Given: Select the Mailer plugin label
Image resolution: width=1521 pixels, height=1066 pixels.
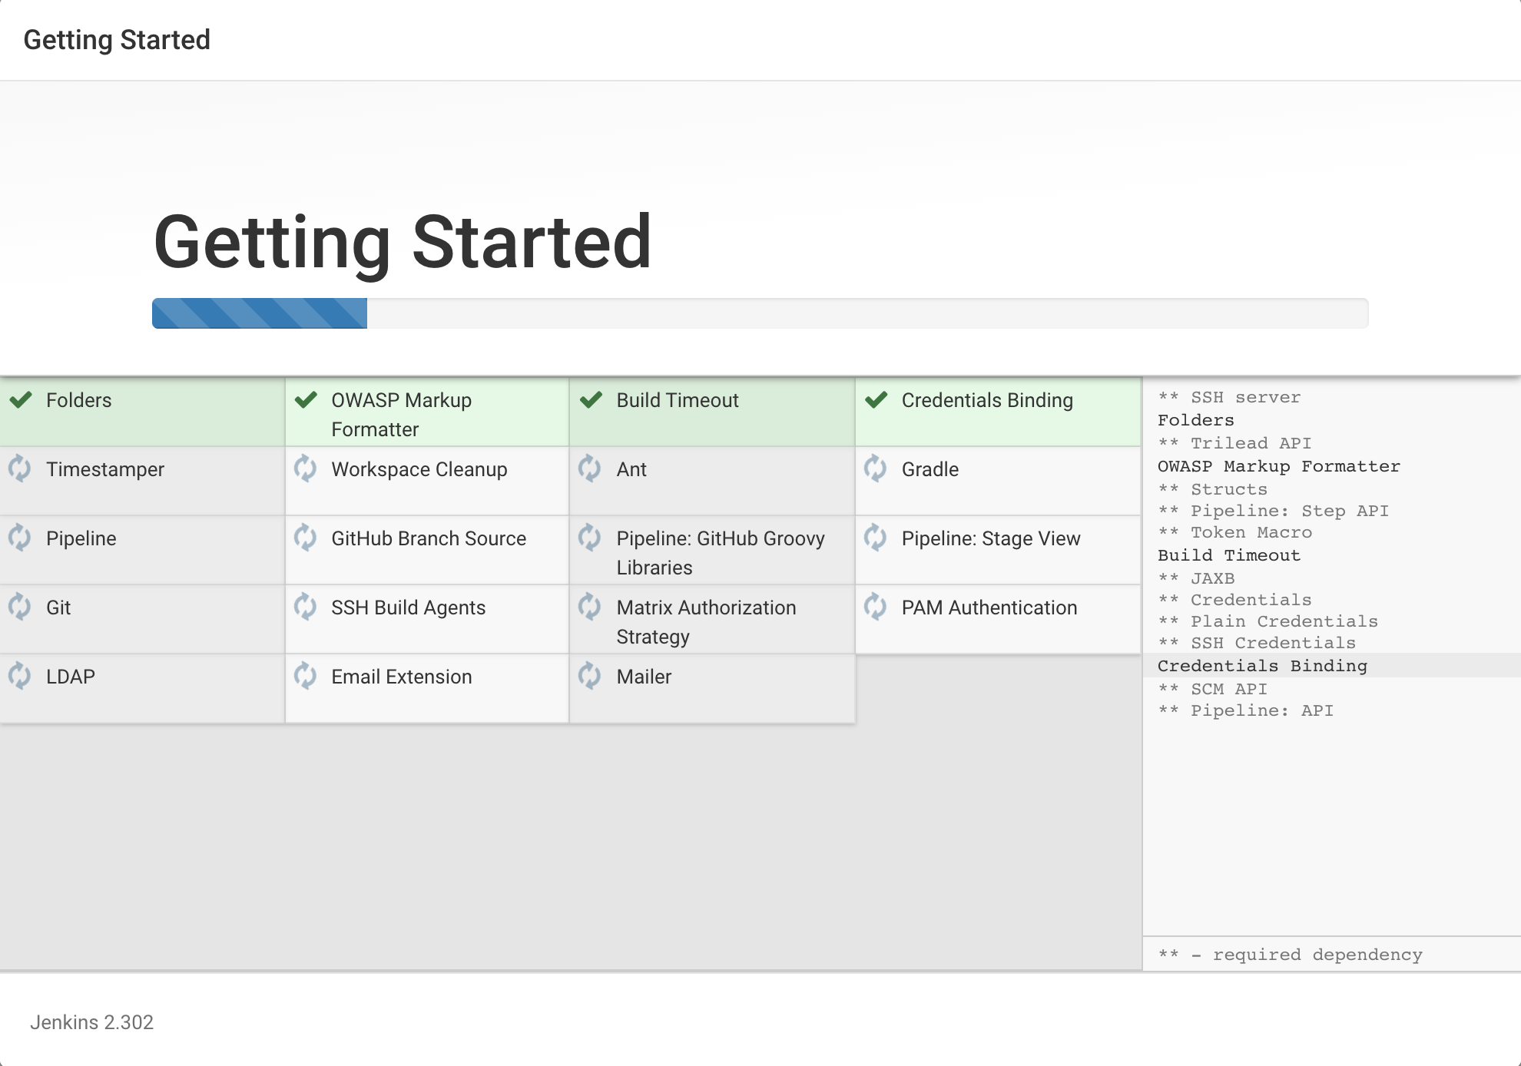Looking at the screenshot, I should [644, 677].
